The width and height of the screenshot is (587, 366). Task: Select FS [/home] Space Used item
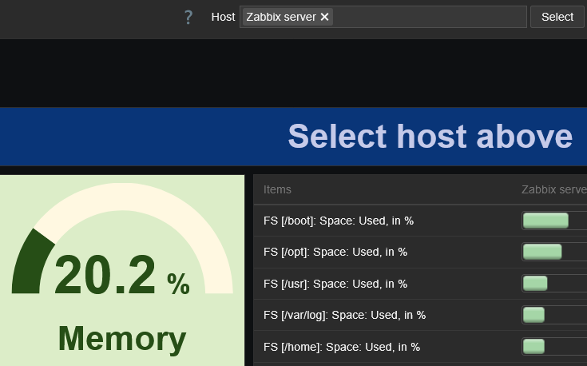click(x=341, y=347)
